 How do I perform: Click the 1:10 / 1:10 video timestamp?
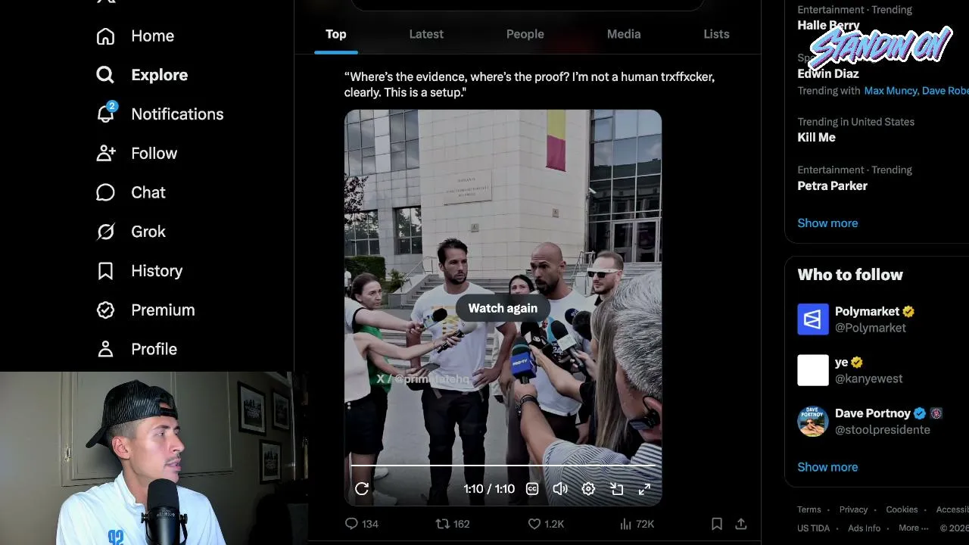click(489, 489)
